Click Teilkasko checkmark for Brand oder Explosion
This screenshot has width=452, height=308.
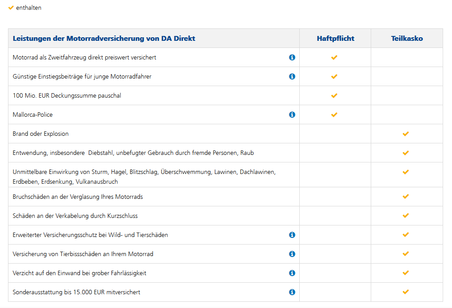pyautogui.click(x=405, y=134)
